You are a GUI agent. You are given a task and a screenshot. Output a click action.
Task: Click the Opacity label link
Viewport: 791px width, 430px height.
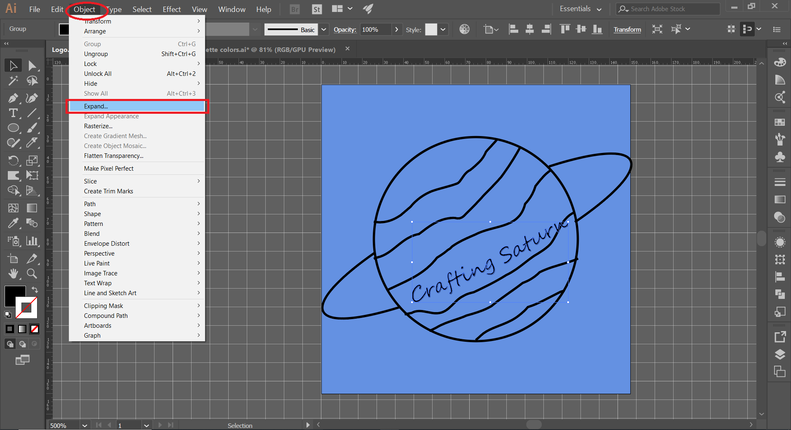345,30
